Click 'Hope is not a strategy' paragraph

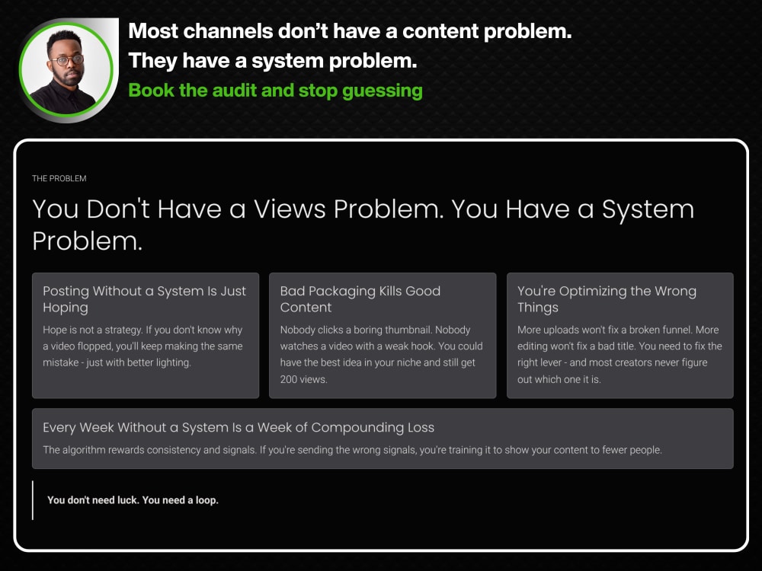pyautogui.click(x=142, y=346)
